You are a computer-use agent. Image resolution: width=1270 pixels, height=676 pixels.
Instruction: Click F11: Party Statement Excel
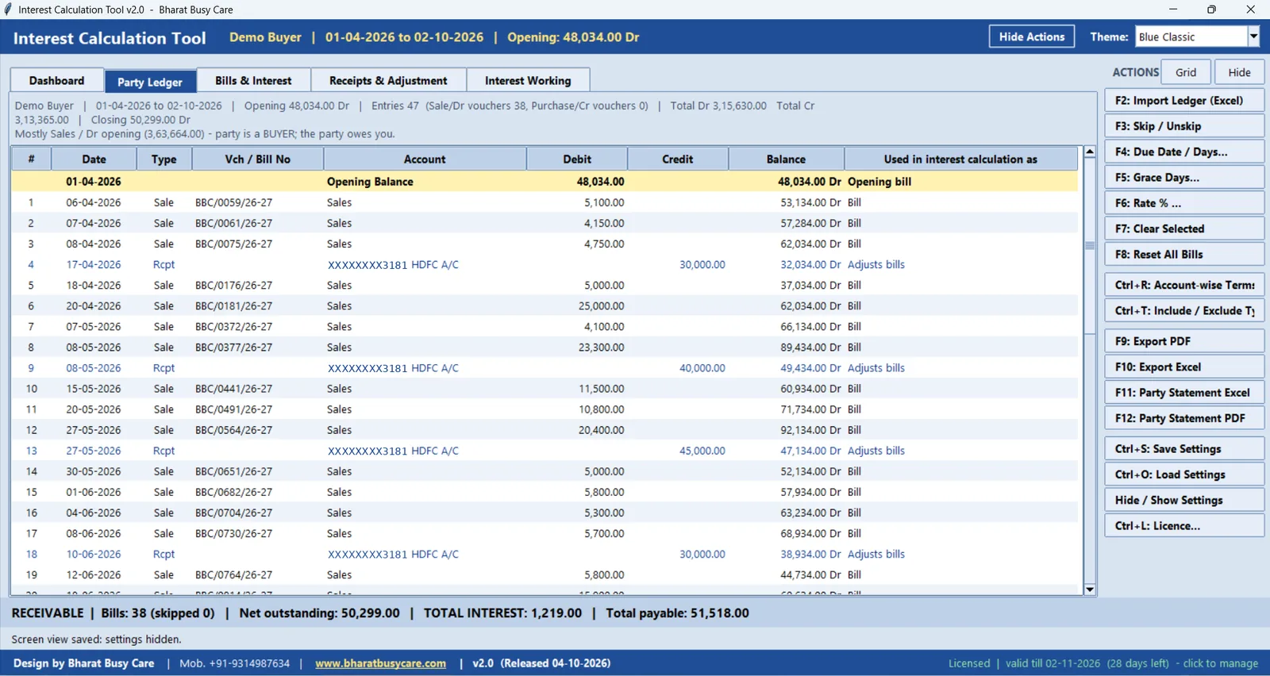[x=1184, y=393]
